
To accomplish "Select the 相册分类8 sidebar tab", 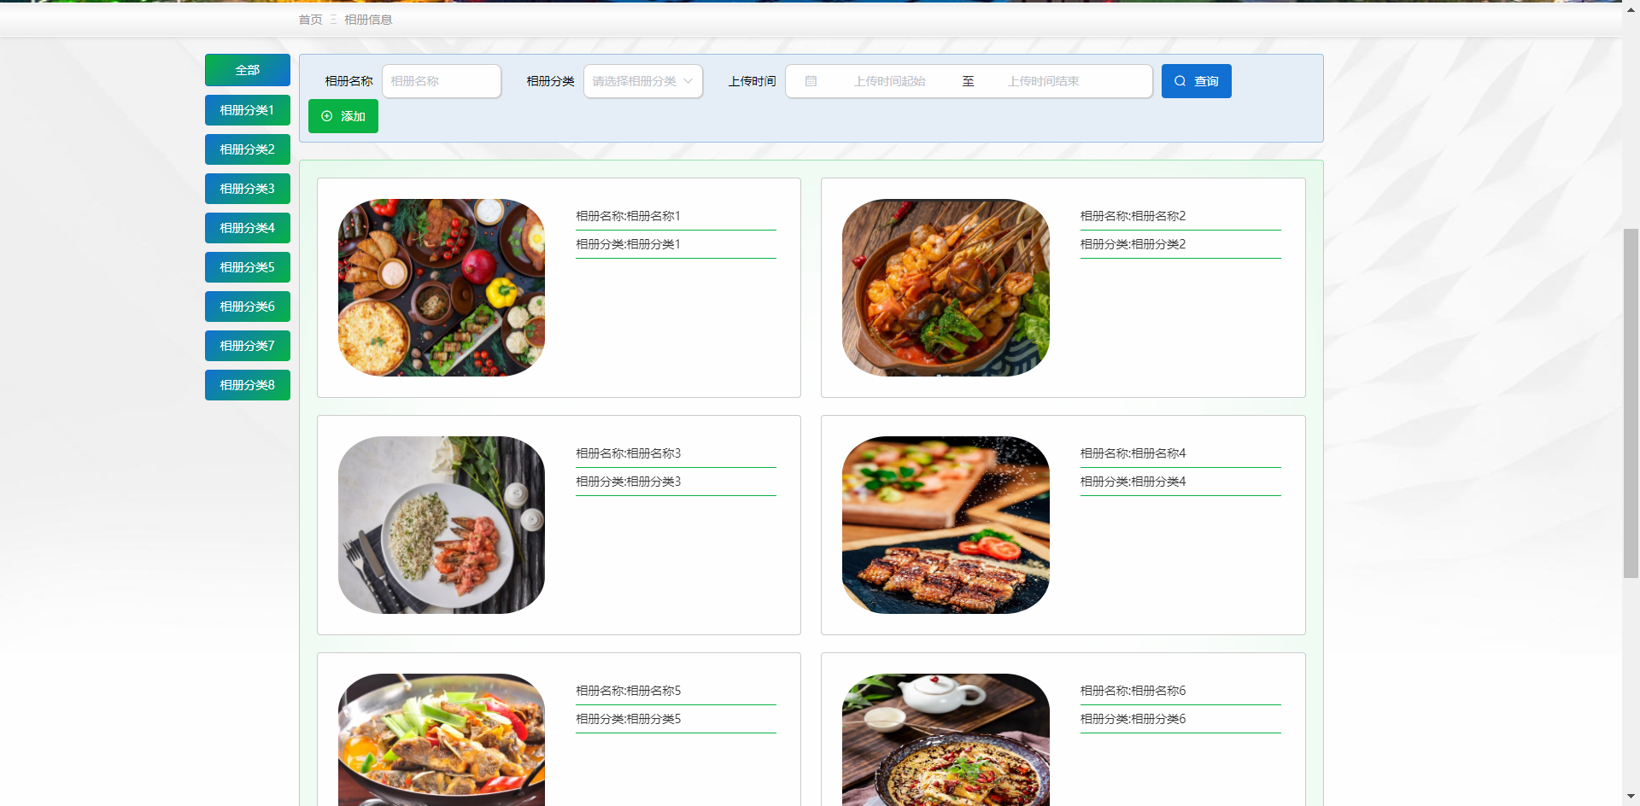I will click(x=248, y=385).
